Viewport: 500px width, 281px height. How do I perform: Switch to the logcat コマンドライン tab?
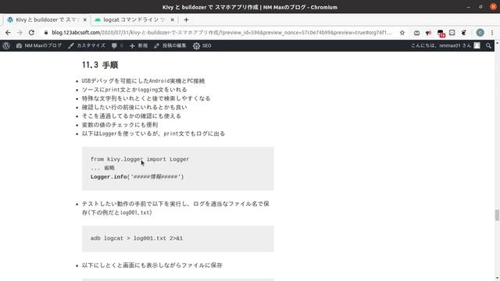pos(134,20)
